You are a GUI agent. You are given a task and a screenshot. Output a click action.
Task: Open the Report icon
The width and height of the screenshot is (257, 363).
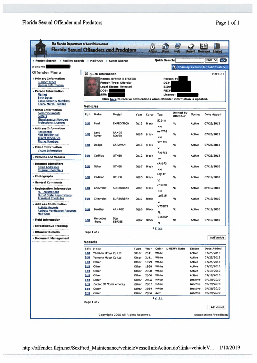190,47
